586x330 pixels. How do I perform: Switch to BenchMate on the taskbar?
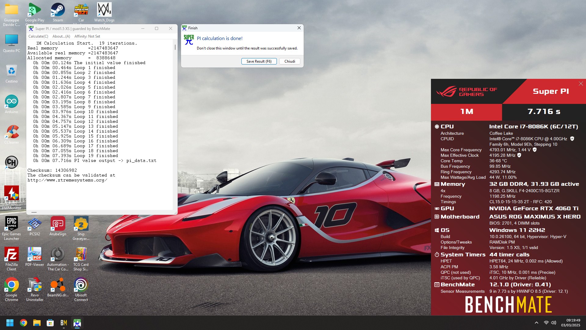click(x=63, y=323)
